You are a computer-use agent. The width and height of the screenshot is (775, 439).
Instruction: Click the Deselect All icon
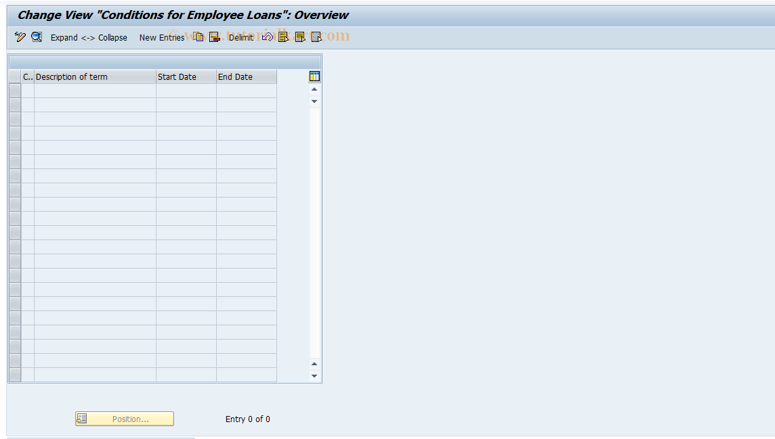coord(316,37)
